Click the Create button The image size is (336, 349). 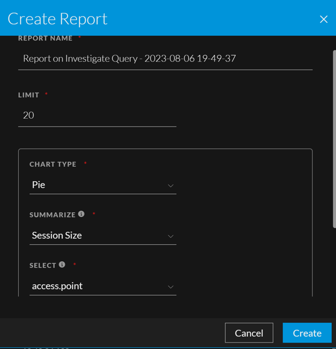pyautogui.click(x=307, y=333)
